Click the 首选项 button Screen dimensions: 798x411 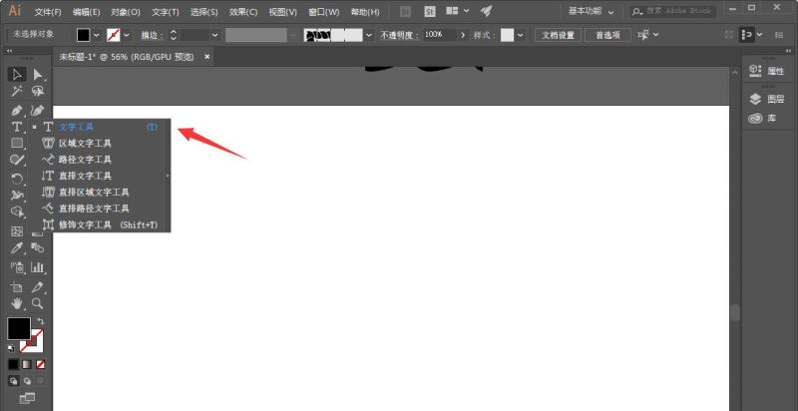coord(607,35)
